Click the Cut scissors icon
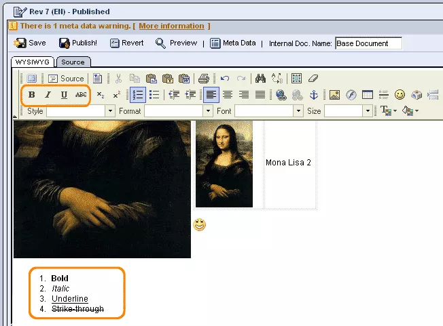 click(x=119, y=79)
